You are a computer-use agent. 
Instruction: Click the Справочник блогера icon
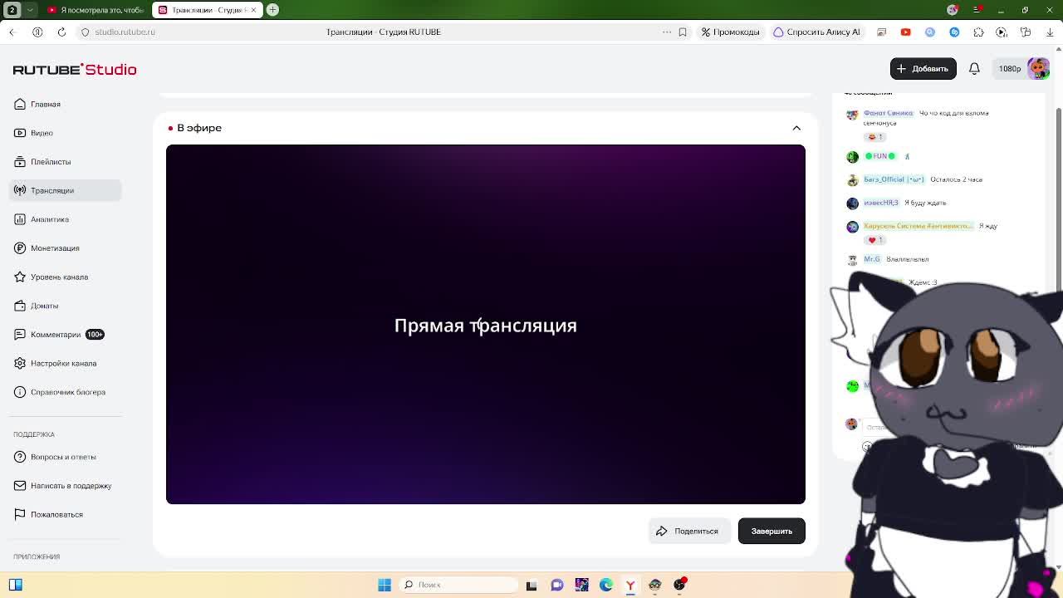point(20,392)
